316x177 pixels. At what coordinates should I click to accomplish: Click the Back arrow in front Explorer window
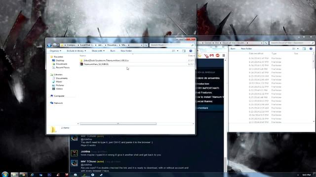click(49, 45)
